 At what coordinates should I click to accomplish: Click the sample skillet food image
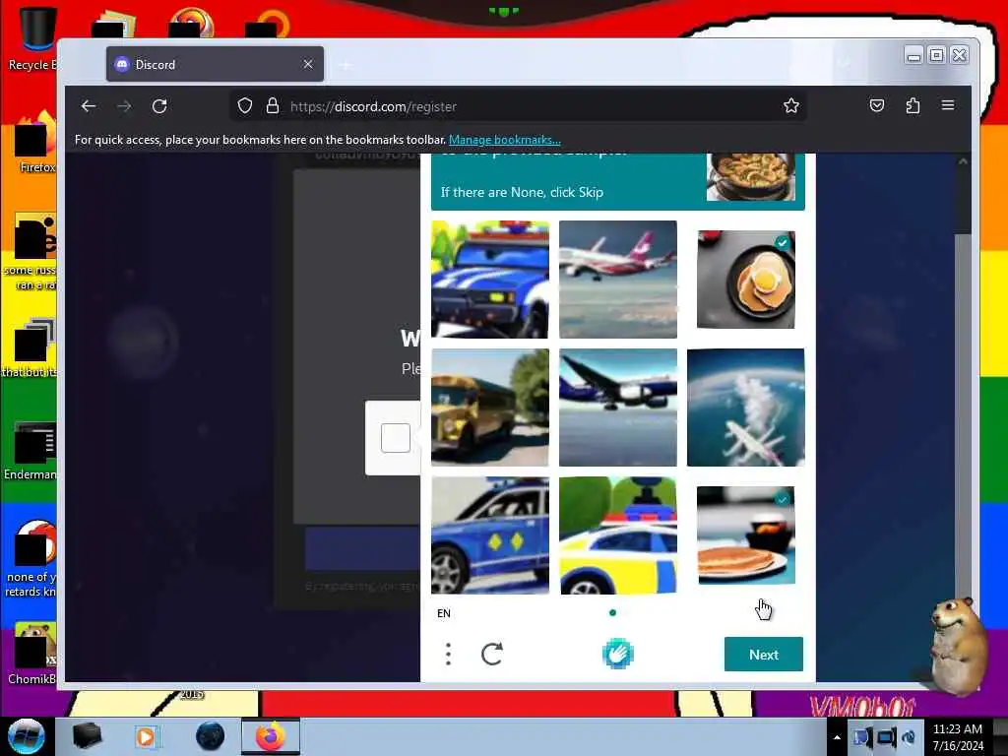pyautogui.click(x=750, y=177)
